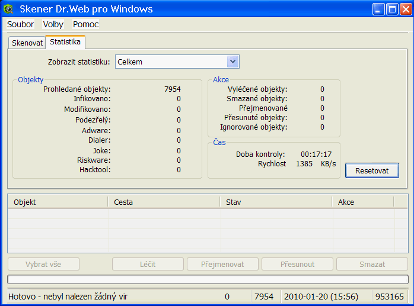Click the status bar count 7954
The width and height of the screenshot is (414, 306).
264,297
